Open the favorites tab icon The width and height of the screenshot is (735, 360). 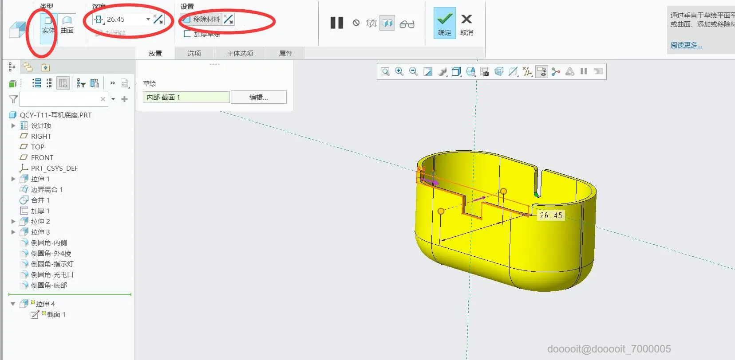[46, 67]
